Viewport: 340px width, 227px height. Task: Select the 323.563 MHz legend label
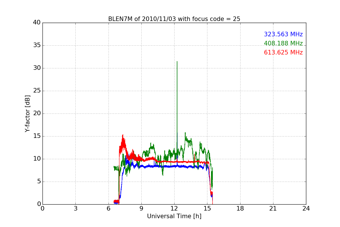283,34
